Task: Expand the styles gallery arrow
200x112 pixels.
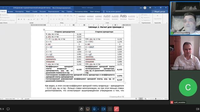Action: (x=137, y=17)
